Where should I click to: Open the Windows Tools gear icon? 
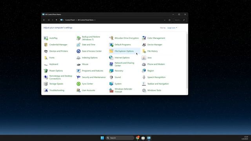coord(144,90)
